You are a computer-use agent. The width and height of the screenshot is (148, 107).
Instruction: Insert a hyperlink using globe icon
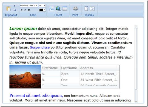click(58, 9)
